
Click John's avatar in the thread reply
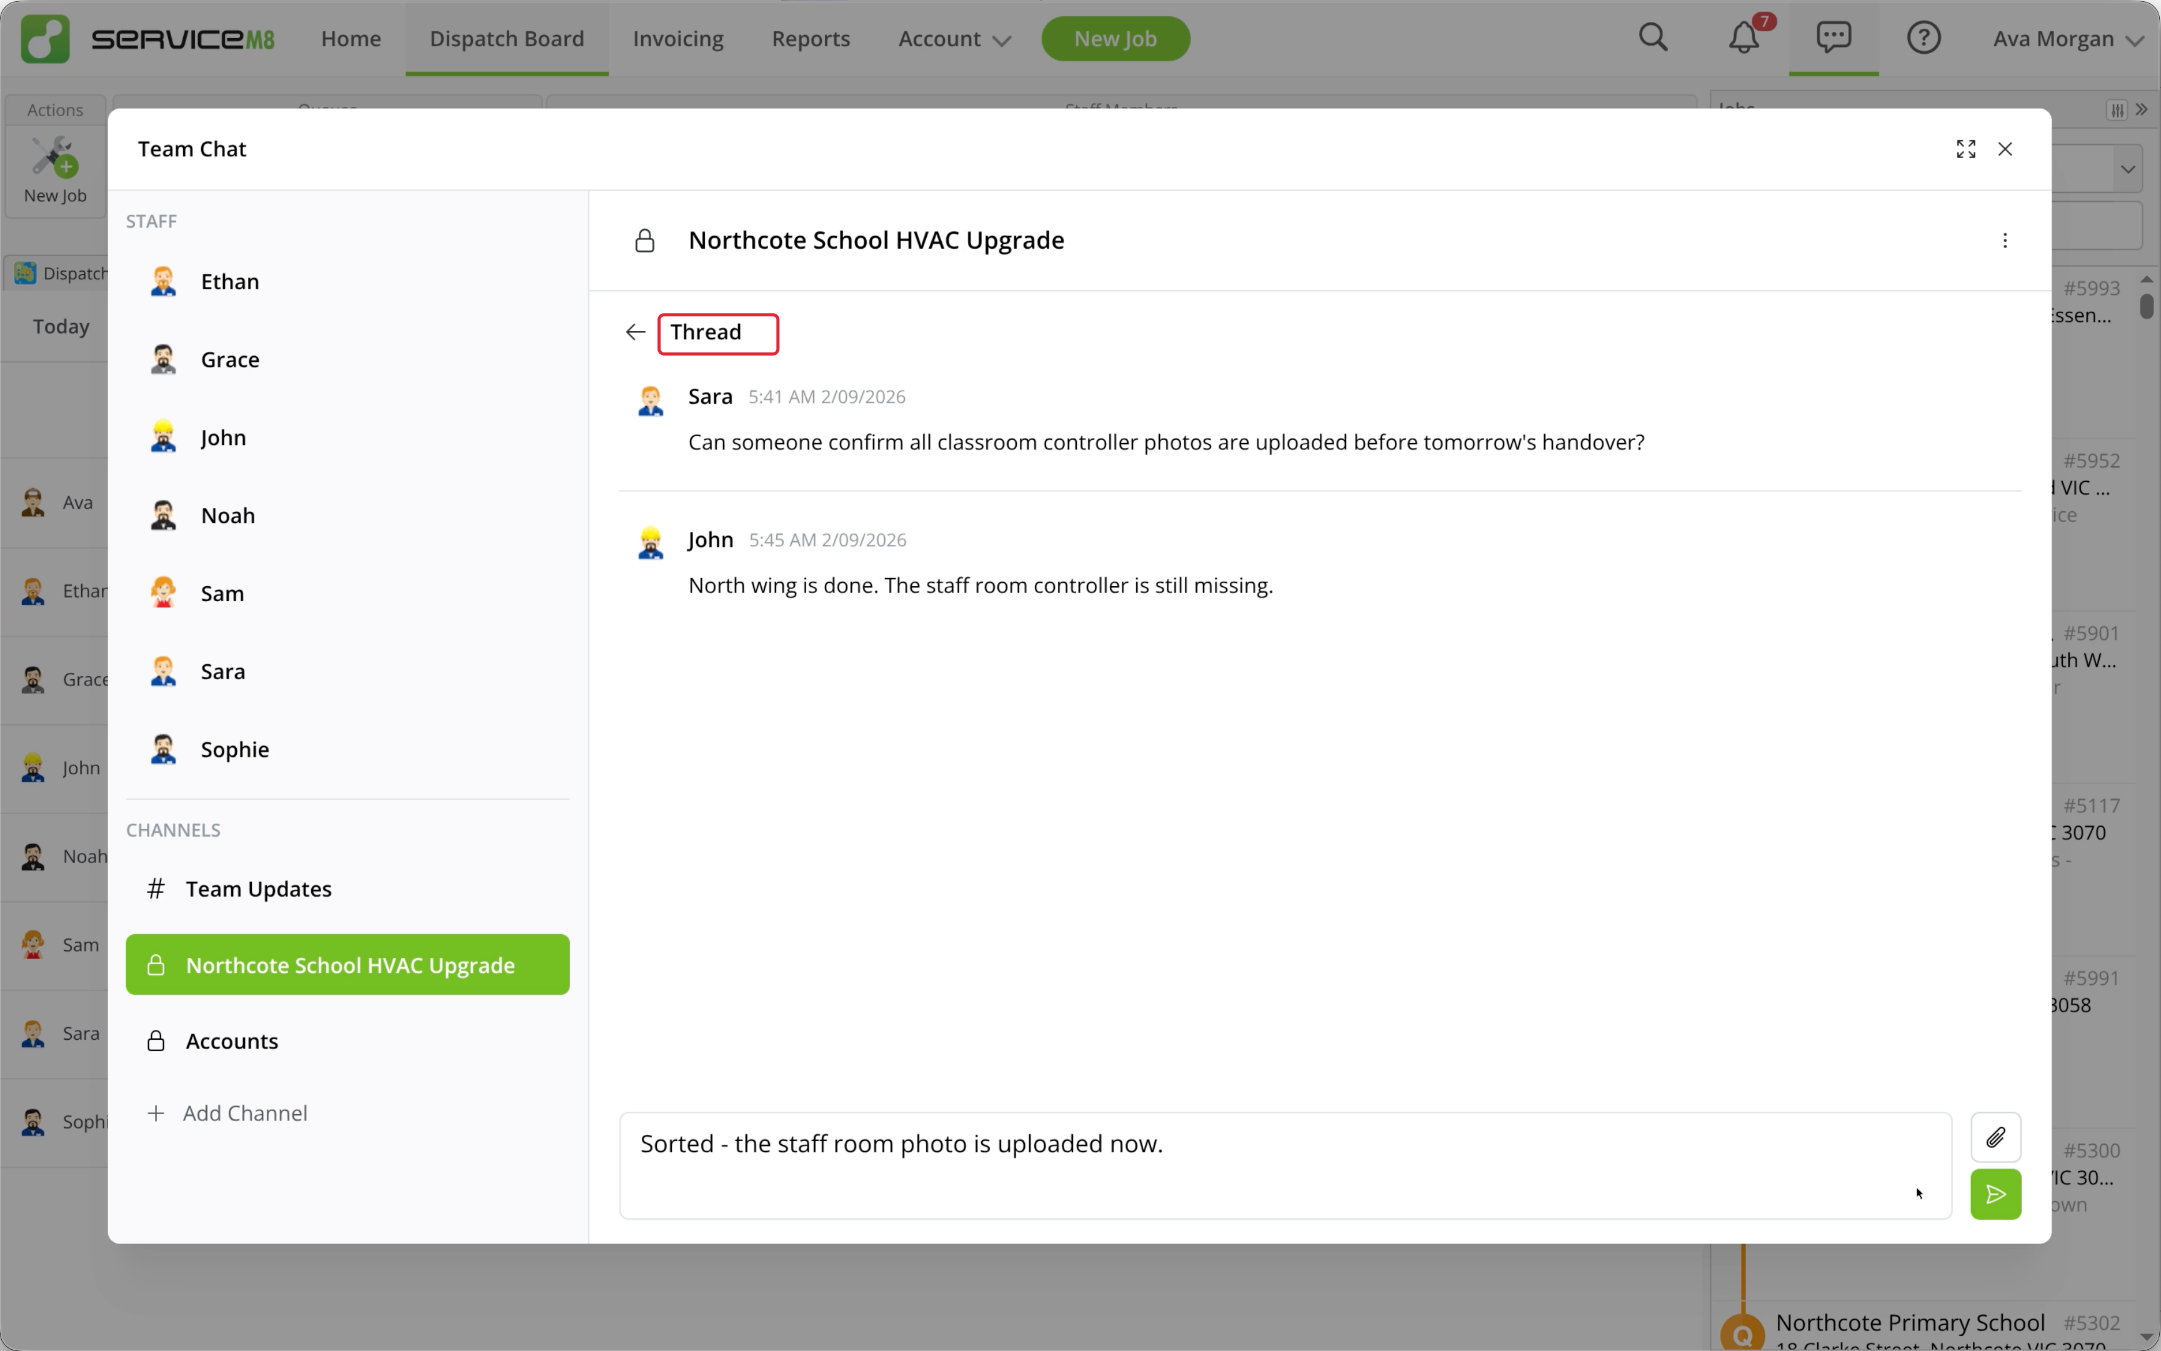(651, 543)
